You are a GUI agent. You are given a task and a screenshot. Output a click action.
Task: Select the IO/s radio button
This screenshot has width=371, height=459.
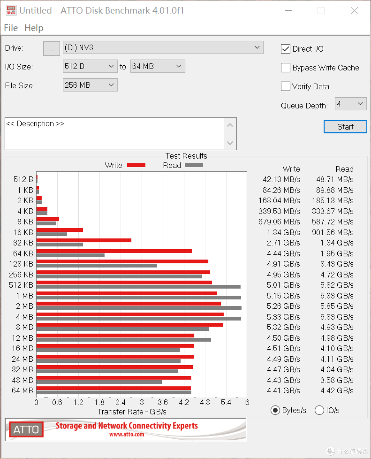319,410
